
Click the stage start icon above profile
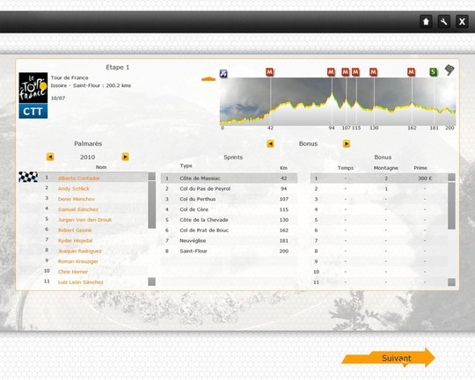[223, 73]
